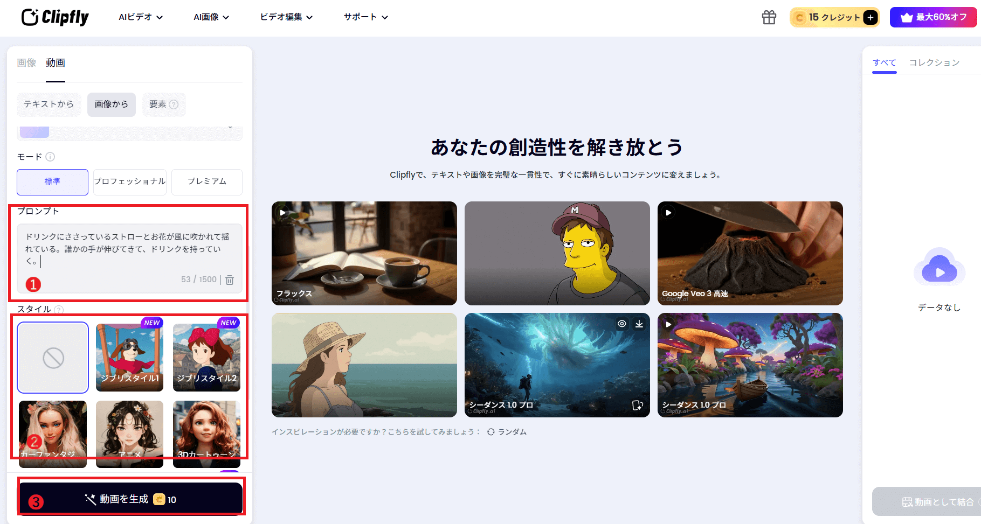Select the プロフェッショナル mode
The width and height of the screenshot is (981, 524).
click(x=129, y=182)
